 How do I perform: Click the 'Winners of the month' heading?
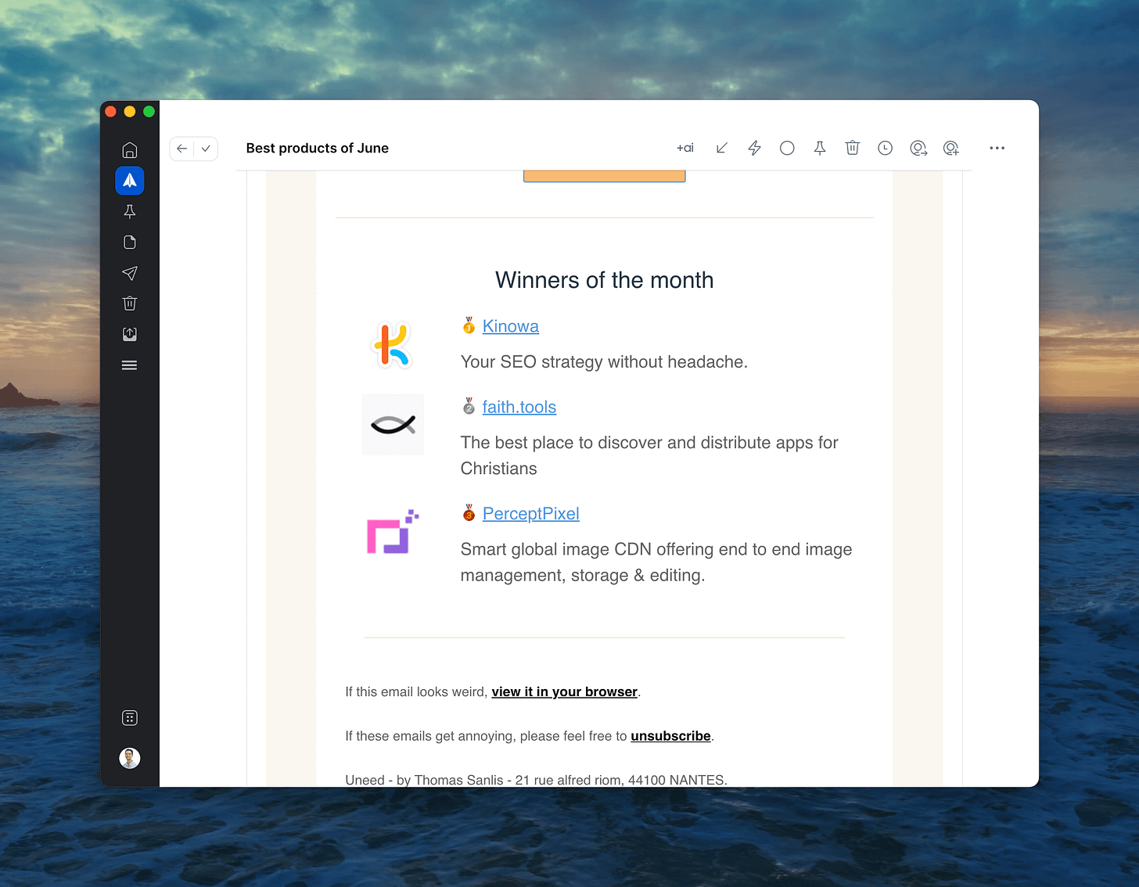(605, 280)
